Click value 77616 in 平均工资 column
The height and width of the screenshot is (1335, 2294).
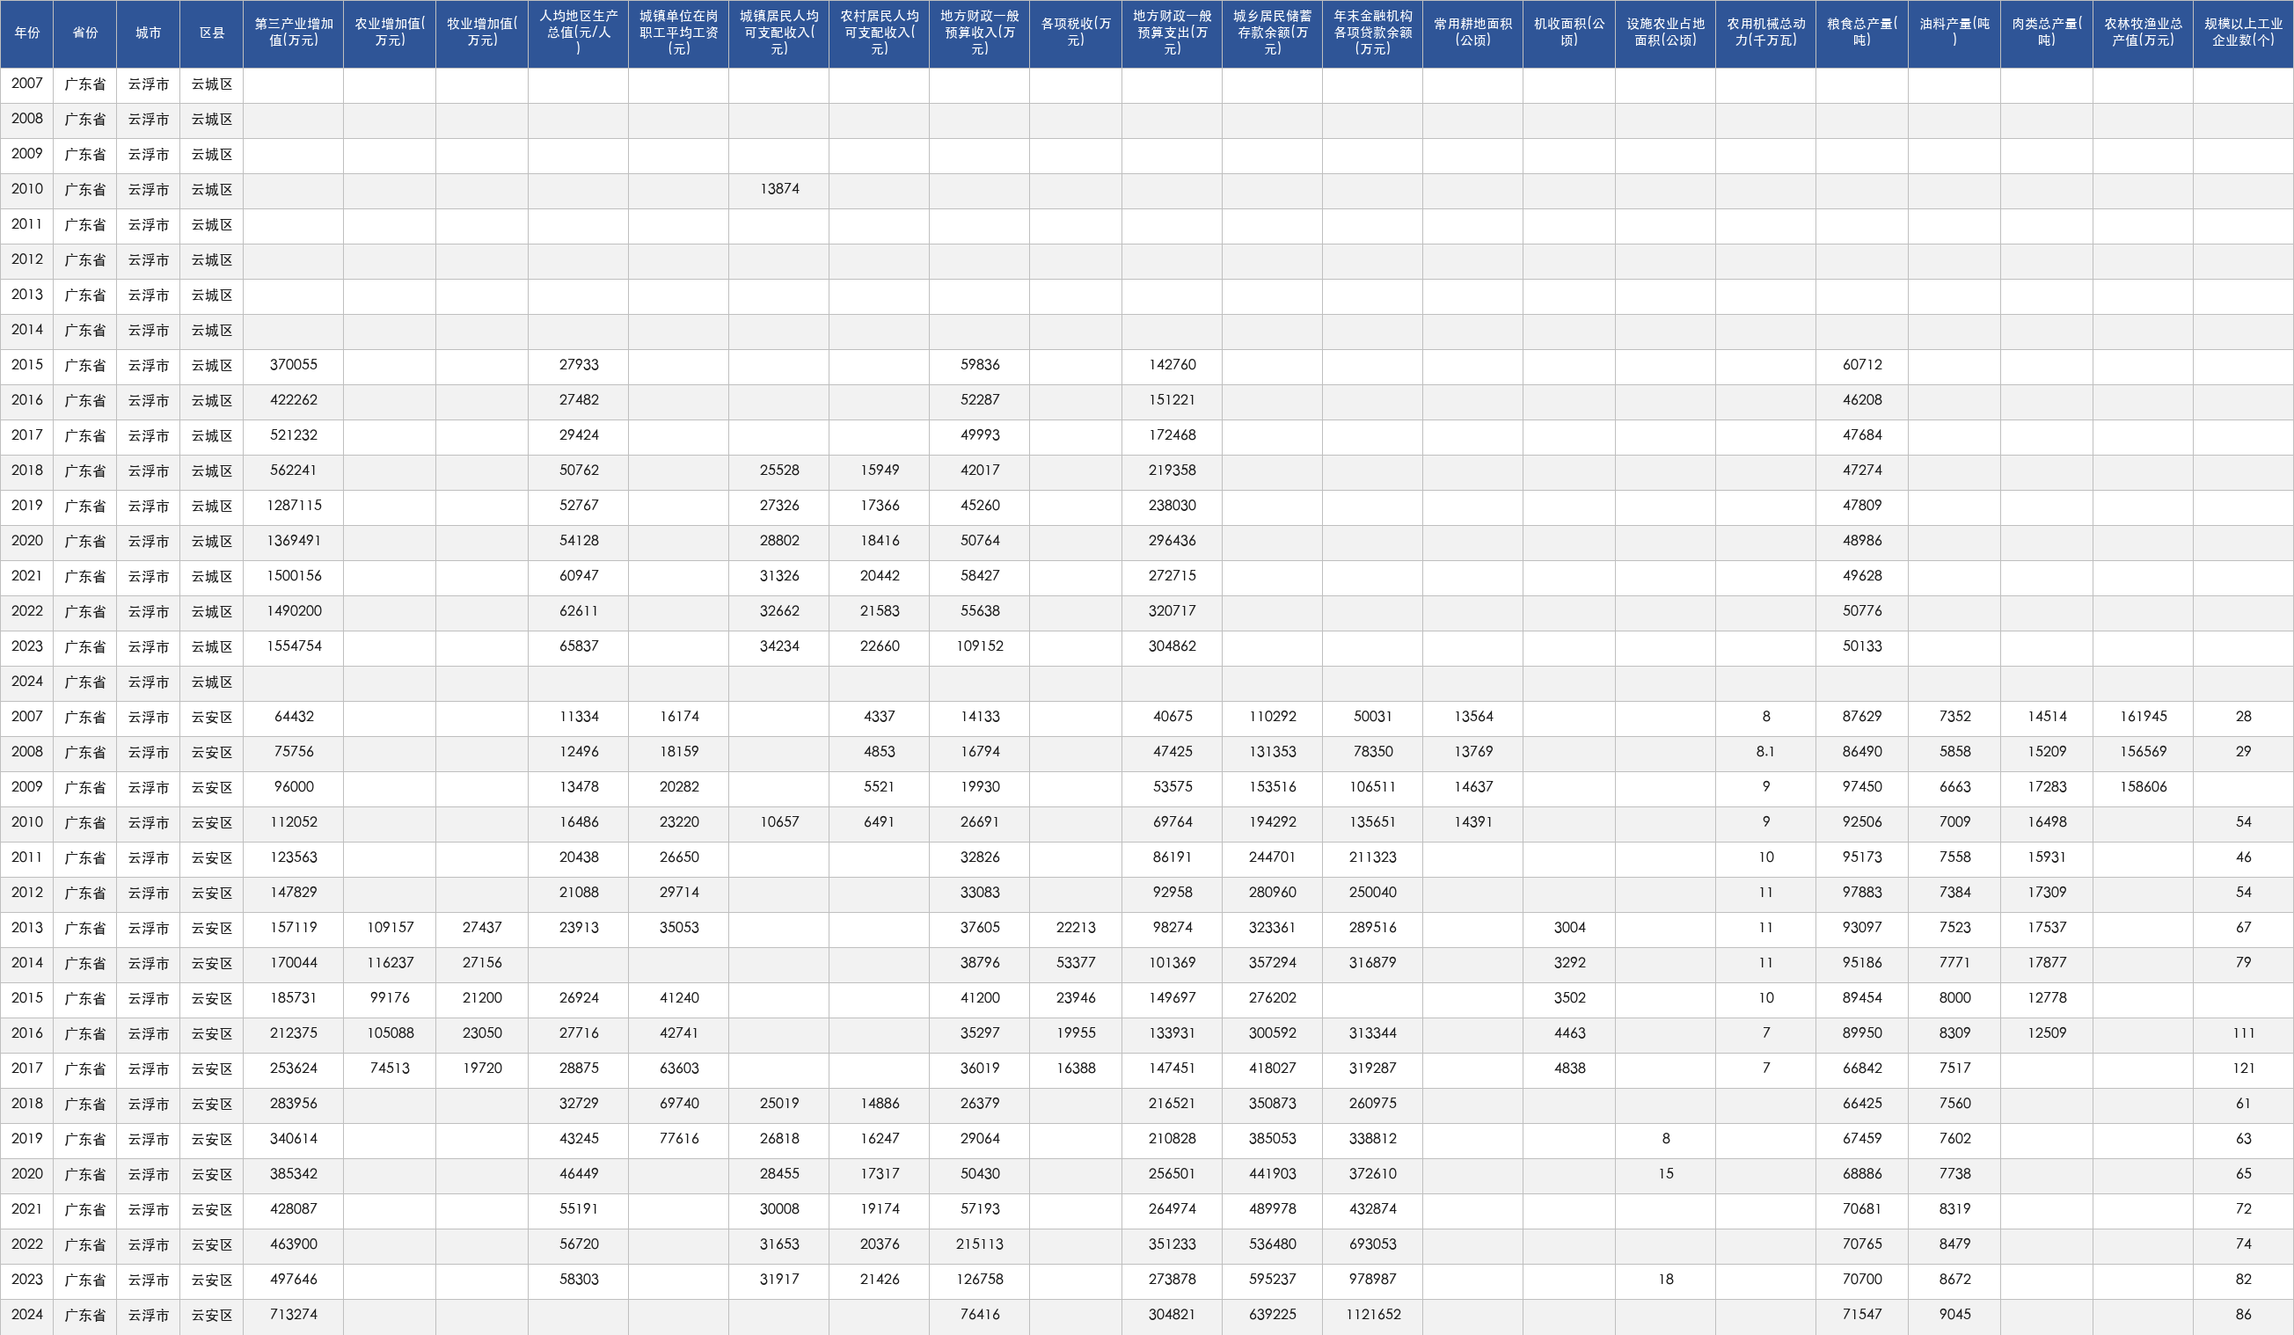point(679,1138)
